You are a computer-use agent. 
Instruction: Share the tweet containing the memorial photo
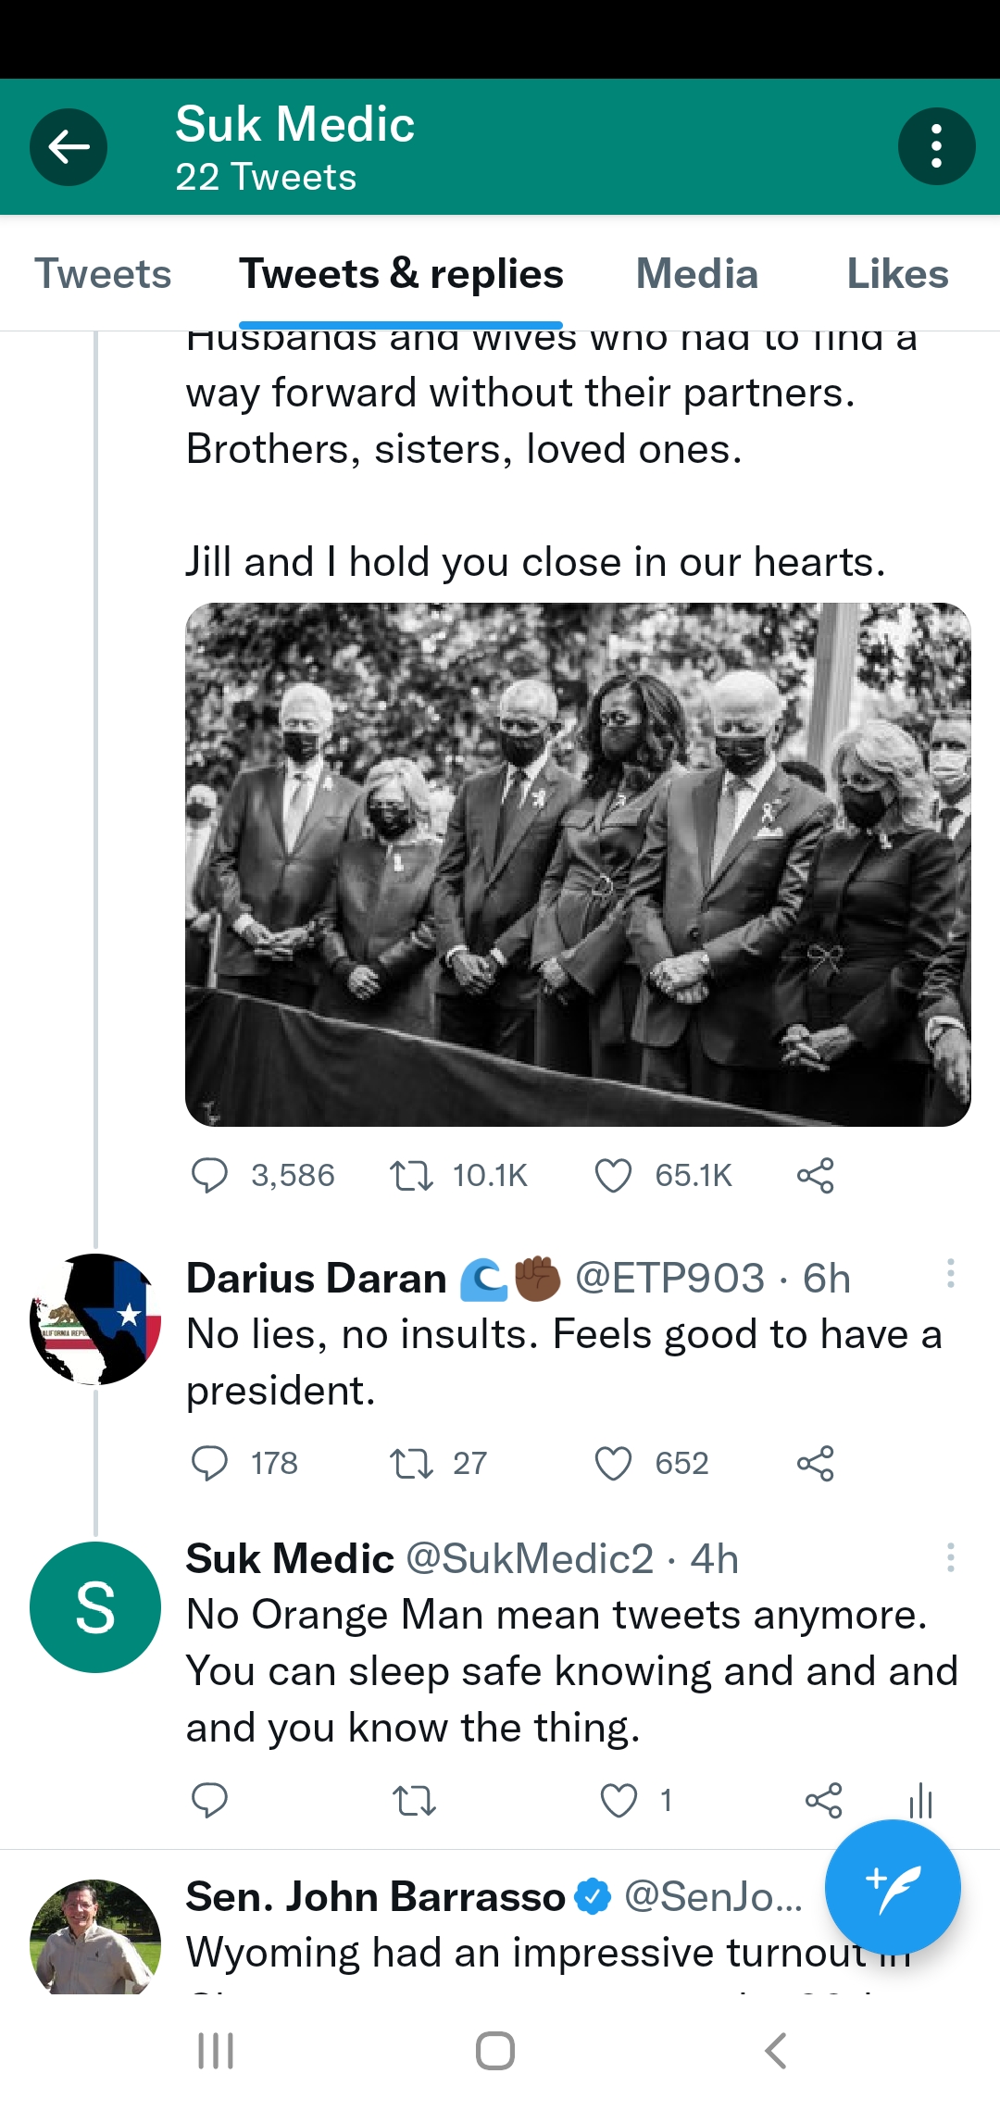pos(815,1176)
